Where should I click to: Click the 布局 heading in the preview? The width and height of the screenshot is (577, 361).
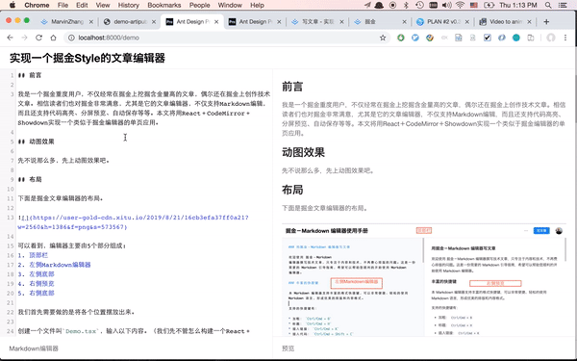pos(292,190)
